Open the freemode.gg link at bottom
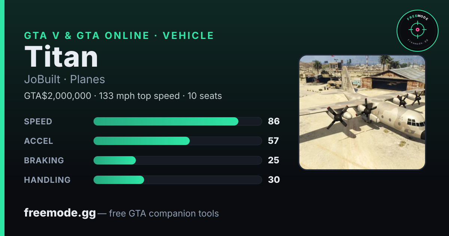 coord(60,213)
